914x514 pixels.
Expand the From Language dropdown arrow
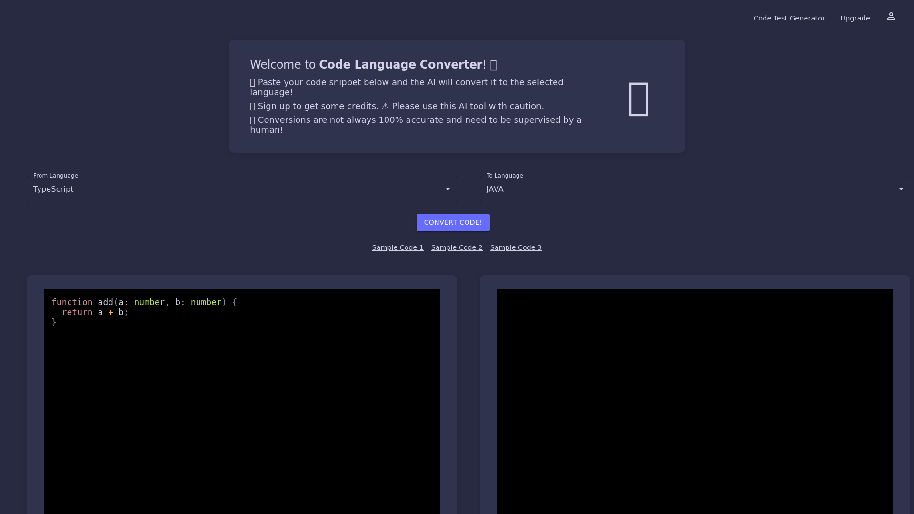(x=447, y=189)
